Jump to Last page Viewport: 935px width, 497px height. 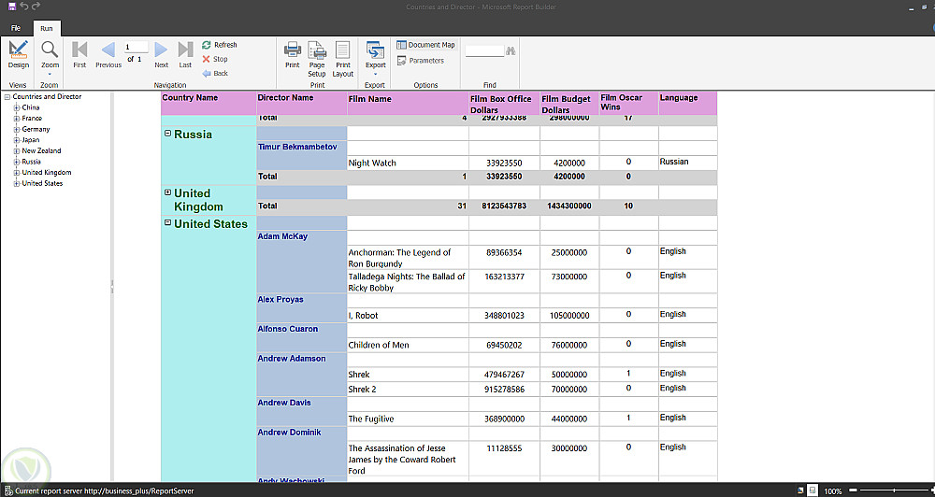click(185, 54)
